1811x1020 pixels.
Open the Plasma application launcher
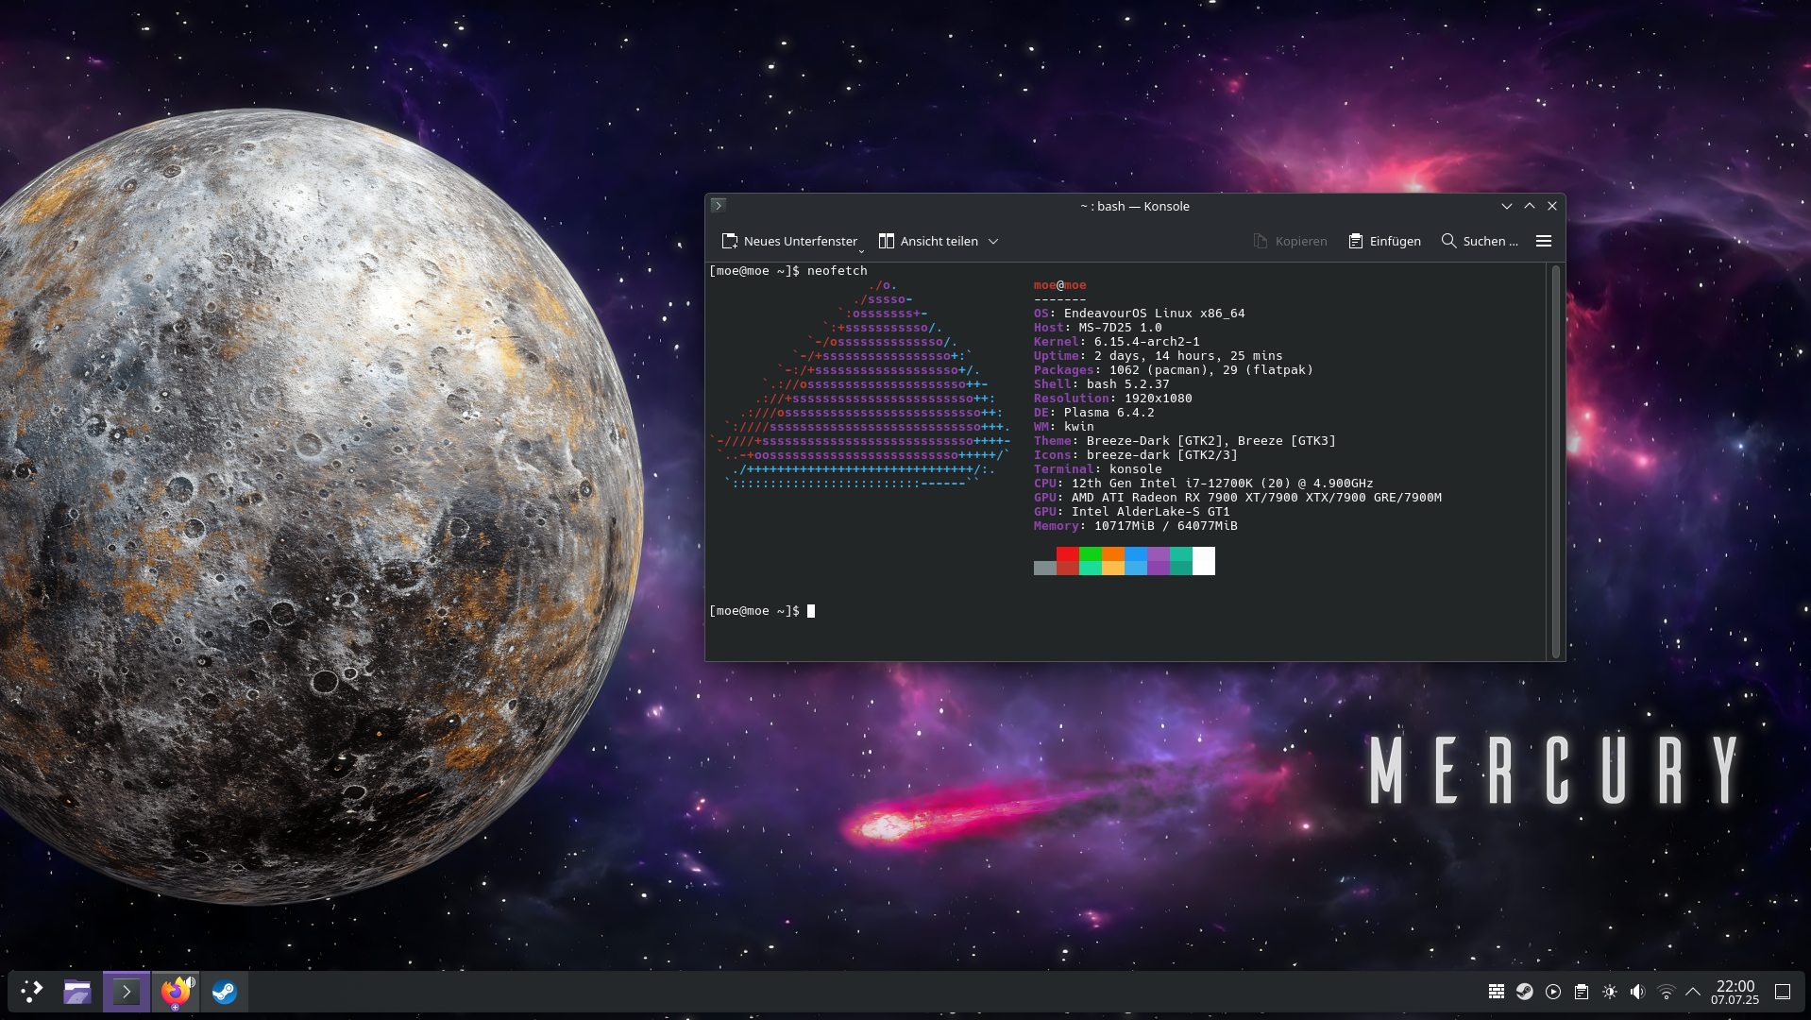32,992
